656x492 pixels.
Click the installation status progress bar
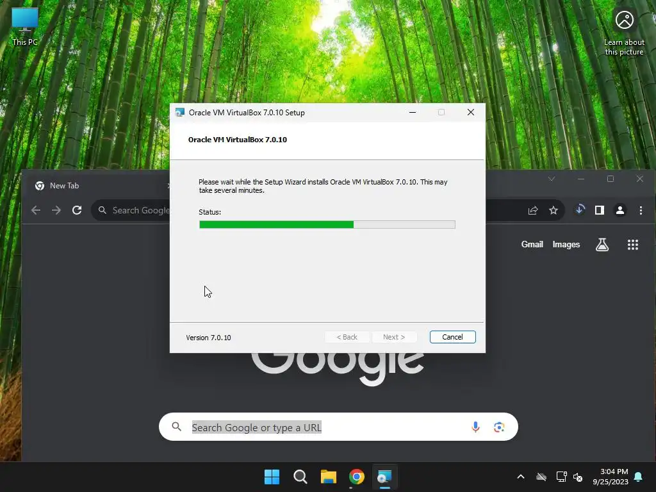tap(327, 225)
